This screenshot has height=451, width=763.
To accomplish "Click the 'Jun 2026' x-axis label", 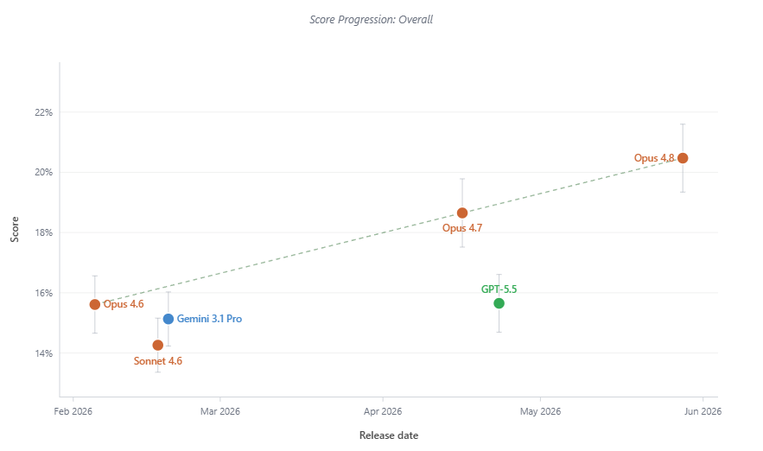I will (x=703, y=411).
